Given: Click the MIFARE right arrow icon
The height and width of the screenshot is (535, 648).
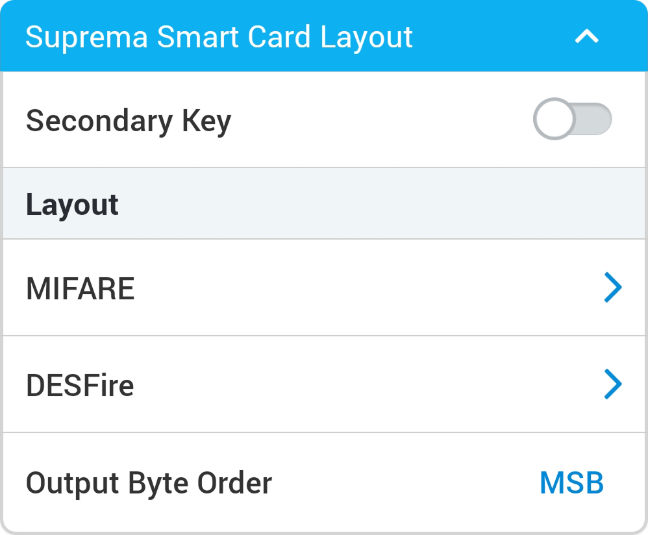Looking at the screenshot, I should (x=612, y=288).
